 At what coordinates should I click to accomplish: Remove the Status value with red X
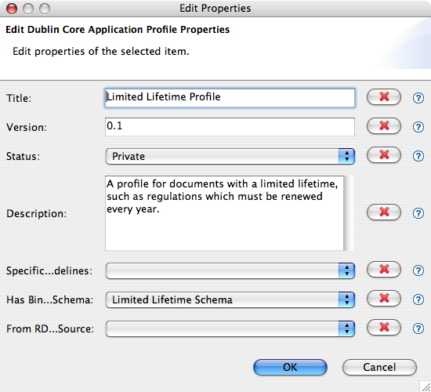tap(384, 155)
